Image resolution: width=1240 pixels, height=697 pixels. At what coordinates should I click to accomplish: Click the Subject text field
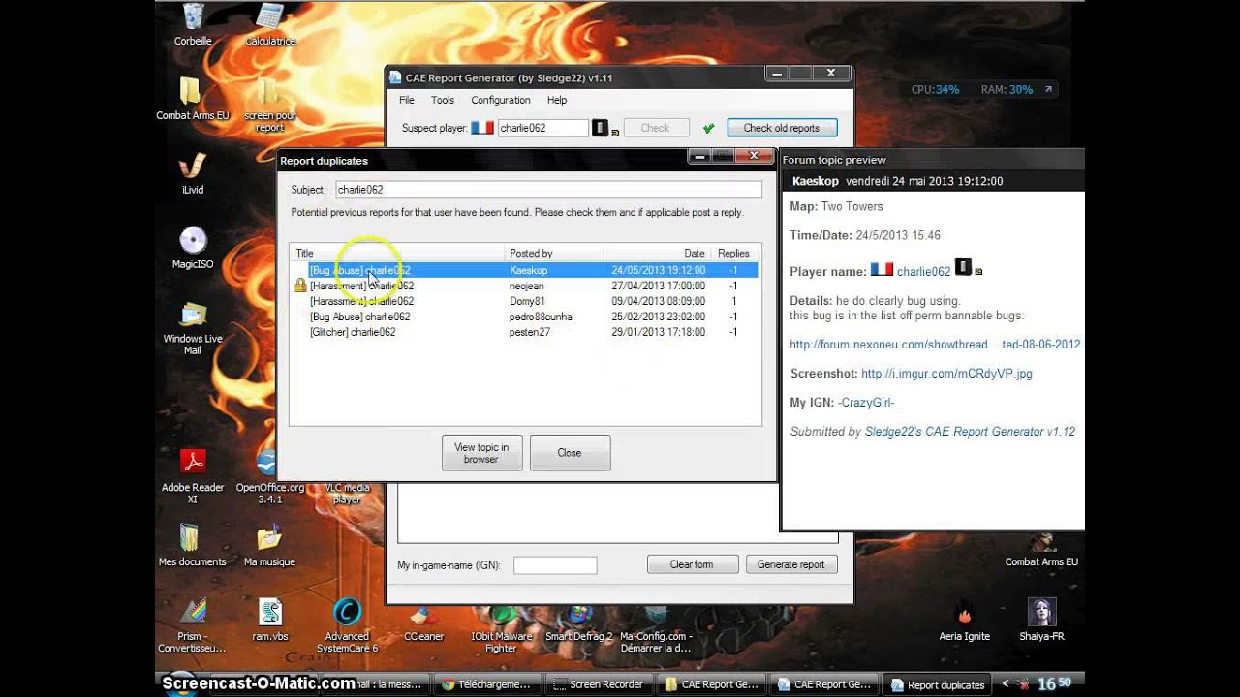pos(548,190)
